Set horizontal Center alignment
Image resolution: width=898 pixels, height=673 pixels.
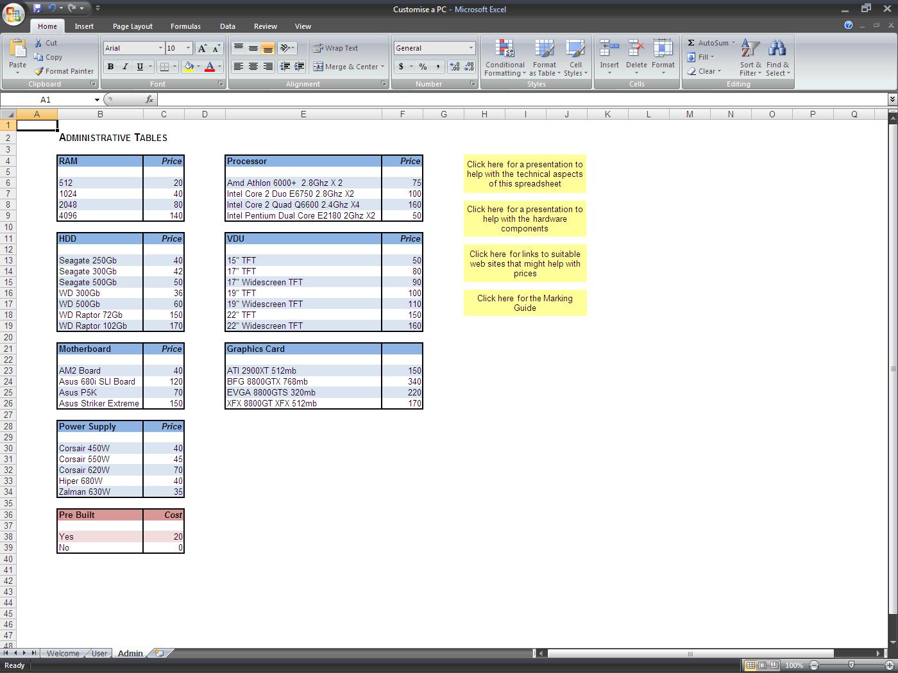pos(253,67)
